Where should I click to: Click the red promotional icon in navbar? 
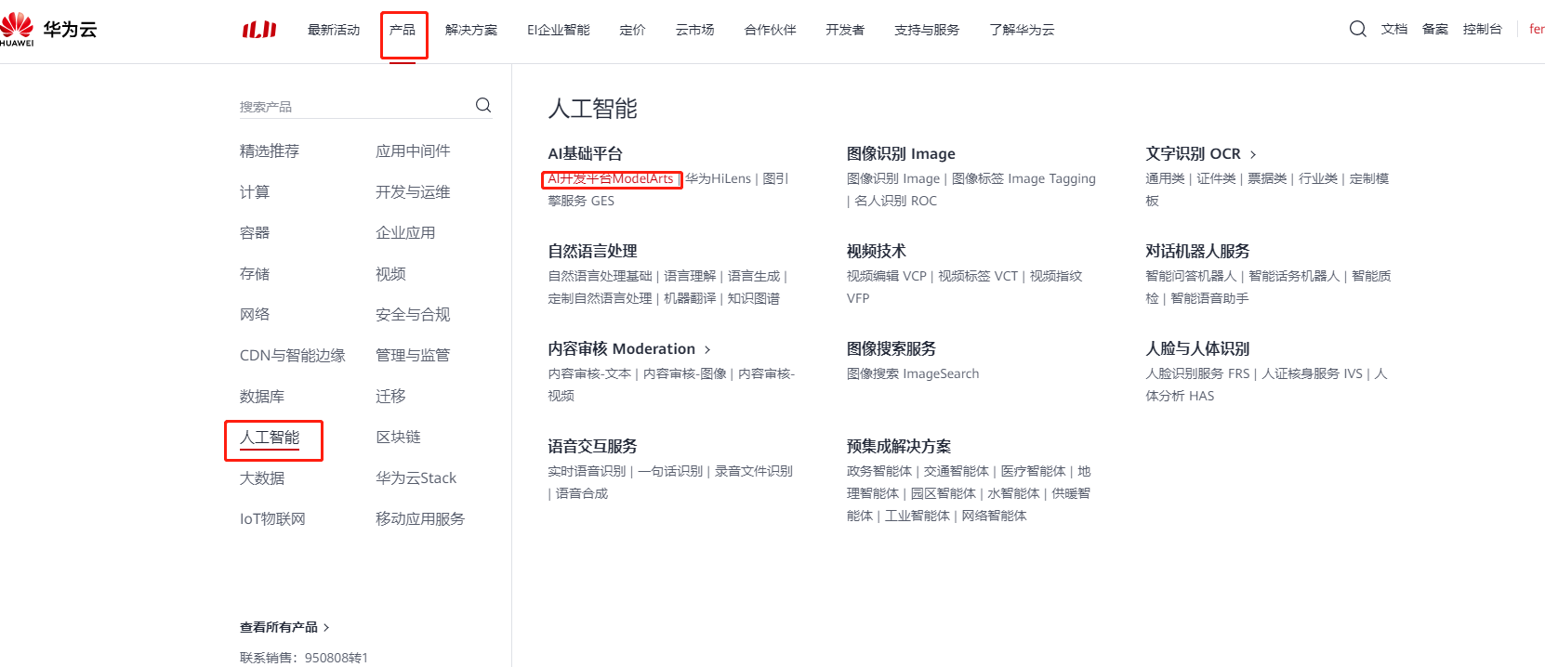(259, 30)
